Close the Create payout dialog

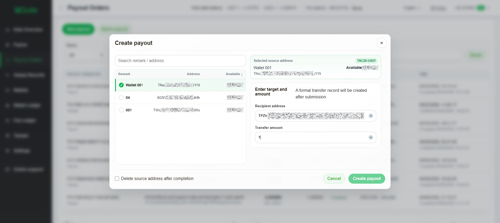tap(382, 43)
